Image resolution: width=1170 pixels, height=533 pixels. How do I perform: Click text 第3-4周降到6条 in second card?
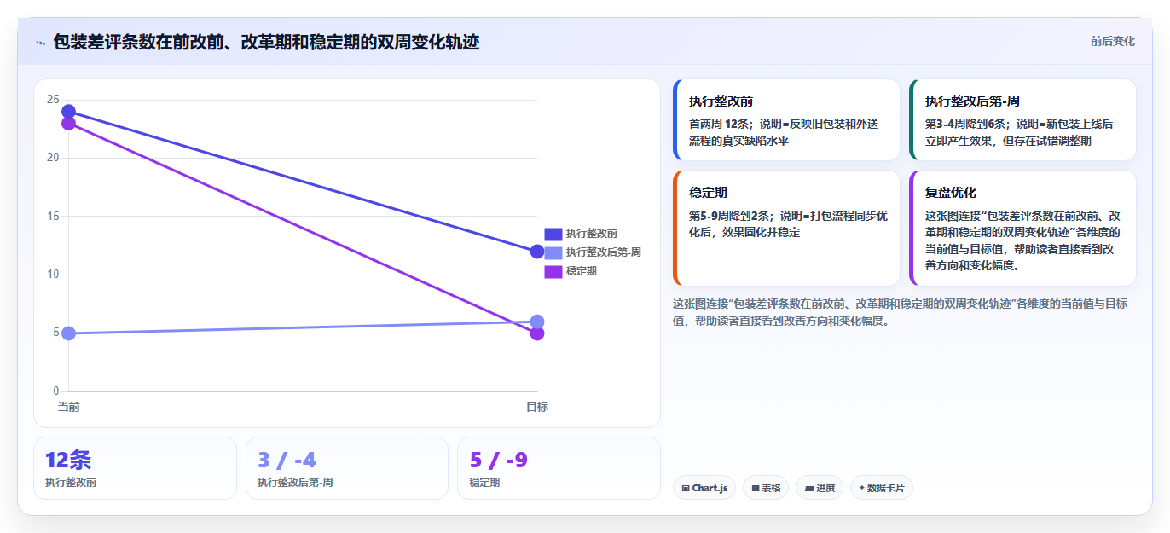coord(966,124)
